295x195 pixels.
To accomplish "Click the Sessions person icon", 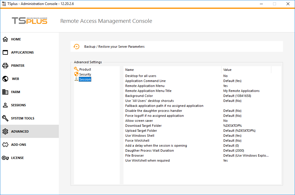I will 5,105.
